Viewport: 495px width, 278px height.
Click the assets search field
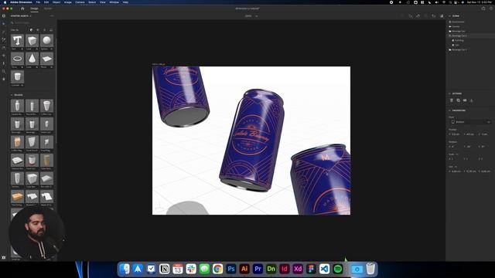32,22
